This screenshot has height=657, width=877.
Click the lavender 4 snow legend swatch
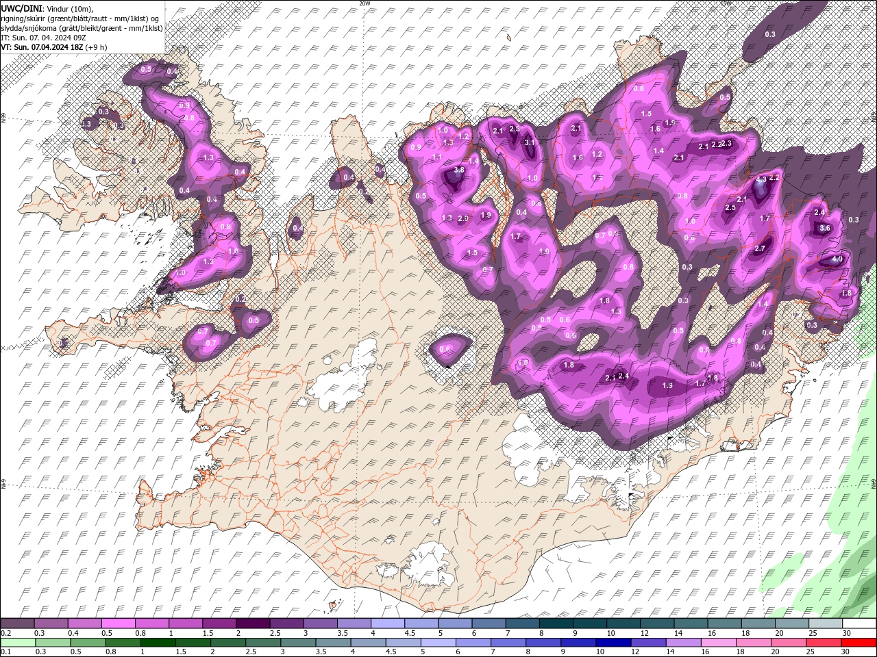click(x=388, y=623)
